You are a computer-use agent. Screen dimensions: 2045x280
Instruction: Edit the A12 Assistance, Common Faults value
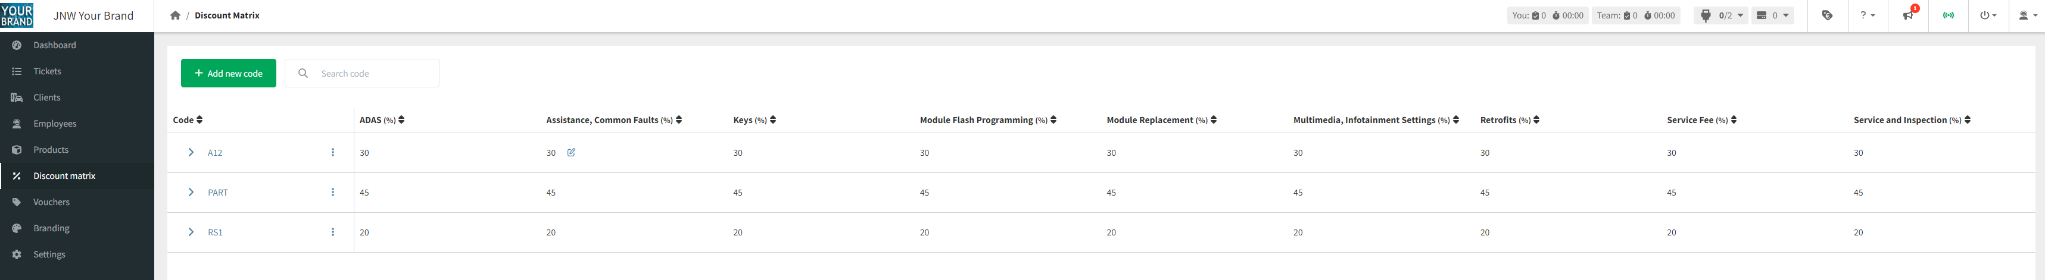(571, 152)
